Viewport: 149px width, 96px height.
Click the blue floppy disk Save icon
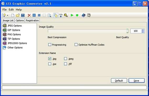(x=23, y=15)
